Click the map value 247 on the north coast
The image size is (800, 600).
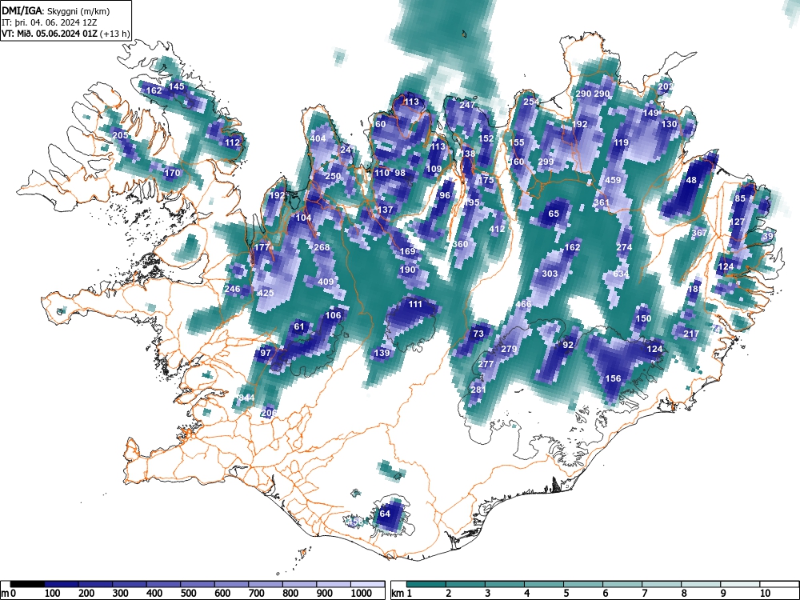[x=467, y=105]
